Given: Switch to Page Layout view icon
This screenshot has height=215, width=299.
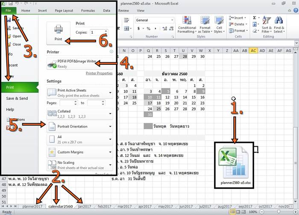Looking at the screenshot, I should point(238,212).
